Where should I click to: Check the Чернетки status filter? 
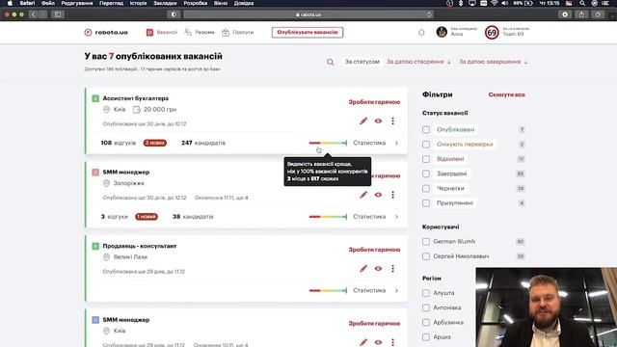(x=426, y=189)
